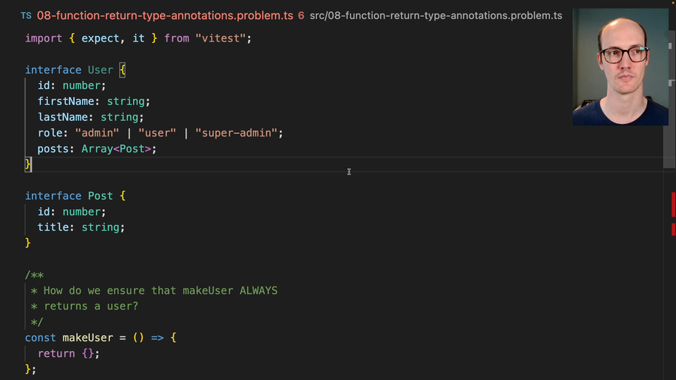Viewport: 676px width, 380px height.
Task: Click the problem count badge showing 6
Action: (x=301, y=15)
